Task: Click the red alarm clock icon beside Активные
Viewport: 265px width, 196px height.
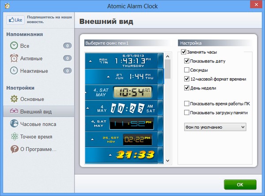Action: [14, 58]
